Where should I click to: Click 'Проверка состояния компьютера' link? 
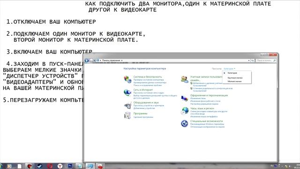149,80
